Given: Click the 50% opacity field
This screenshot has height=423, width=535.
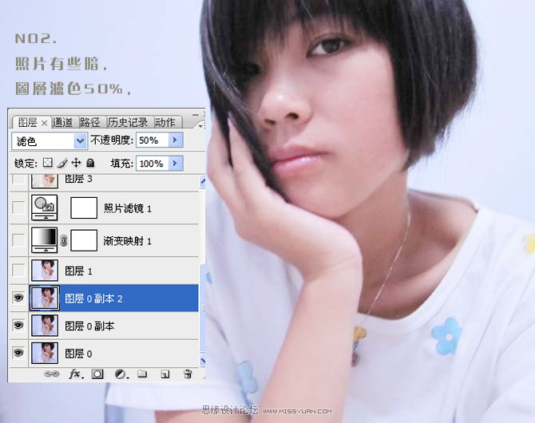Looking at the screenshot, I should 153,140.
